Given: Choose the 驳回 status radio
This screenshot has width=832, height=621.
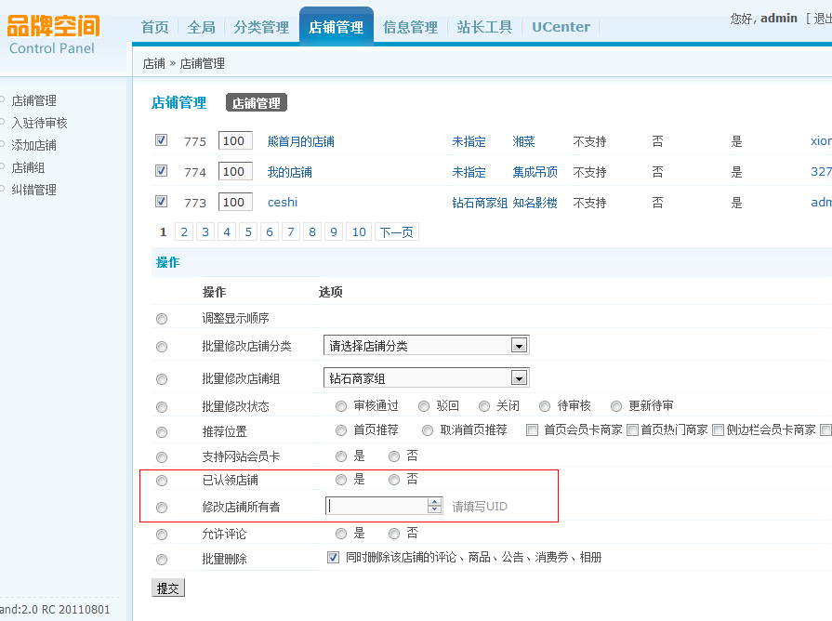Looking at the screenshot, I should point(423,406).
